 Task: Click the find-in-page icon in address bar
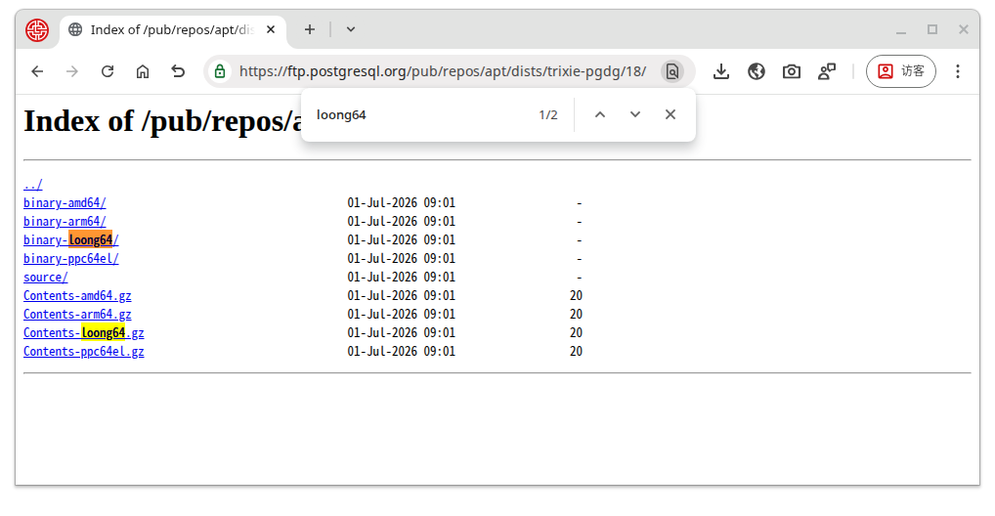[x=672, y=71]
